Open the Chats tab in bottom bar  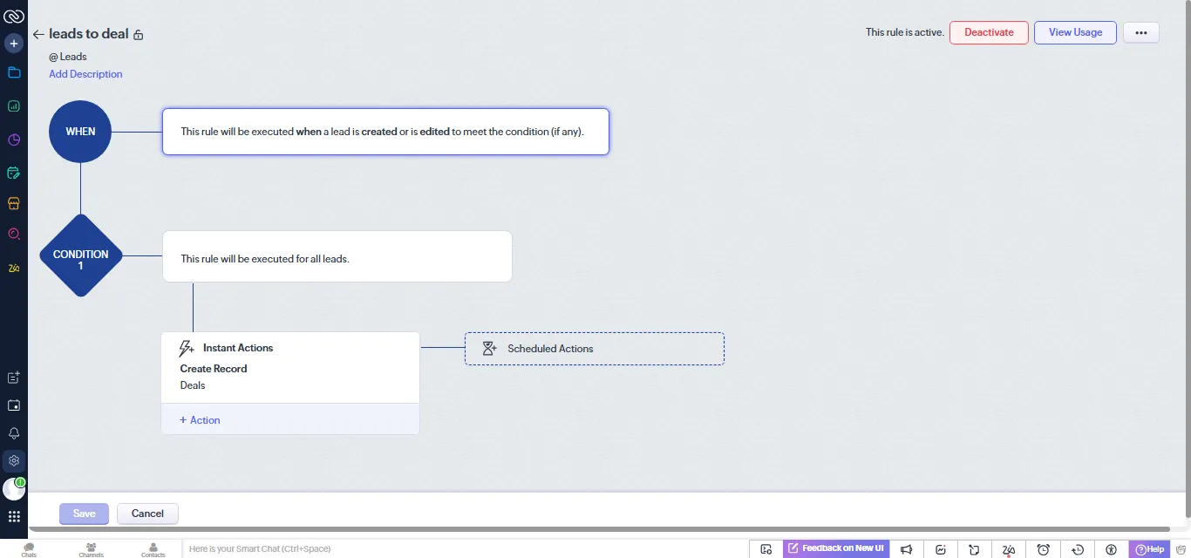point(29,549)
